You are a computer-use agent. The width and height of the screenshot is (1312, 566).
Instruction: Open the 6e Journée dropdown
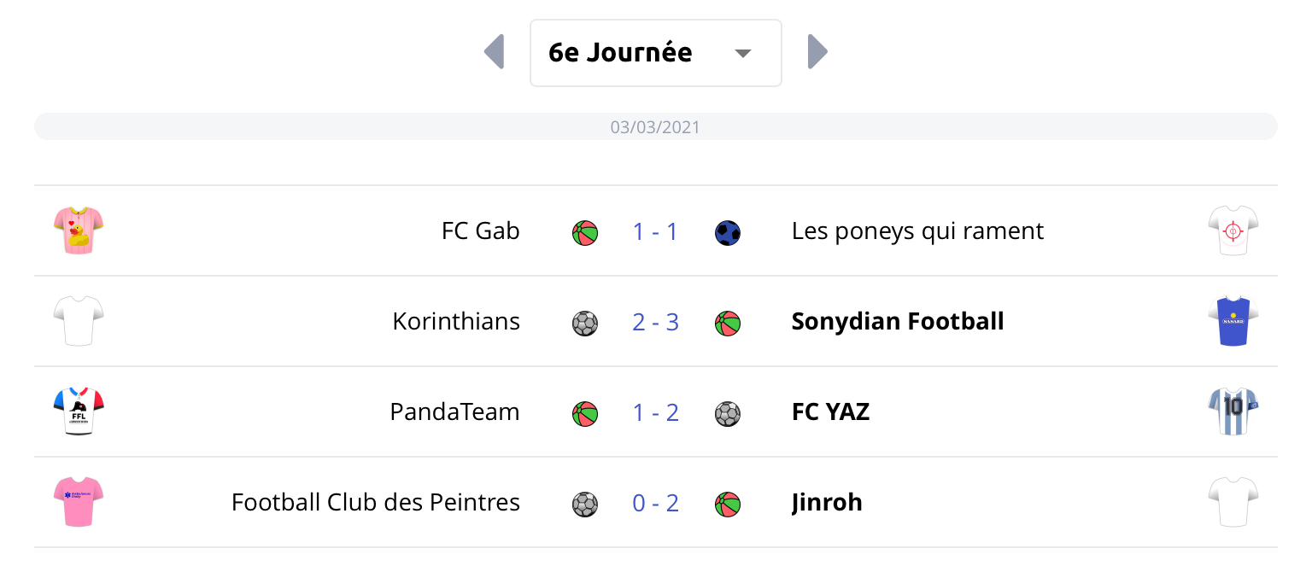point(655,53)
